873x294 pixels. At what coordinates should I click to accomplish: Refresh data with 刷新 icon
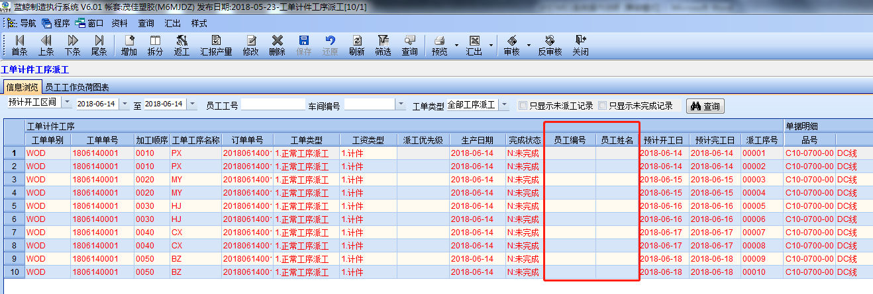tap(356, 45)
